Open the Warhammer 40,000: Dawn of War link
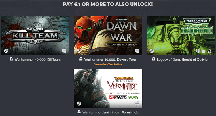 tap(110, 59)
